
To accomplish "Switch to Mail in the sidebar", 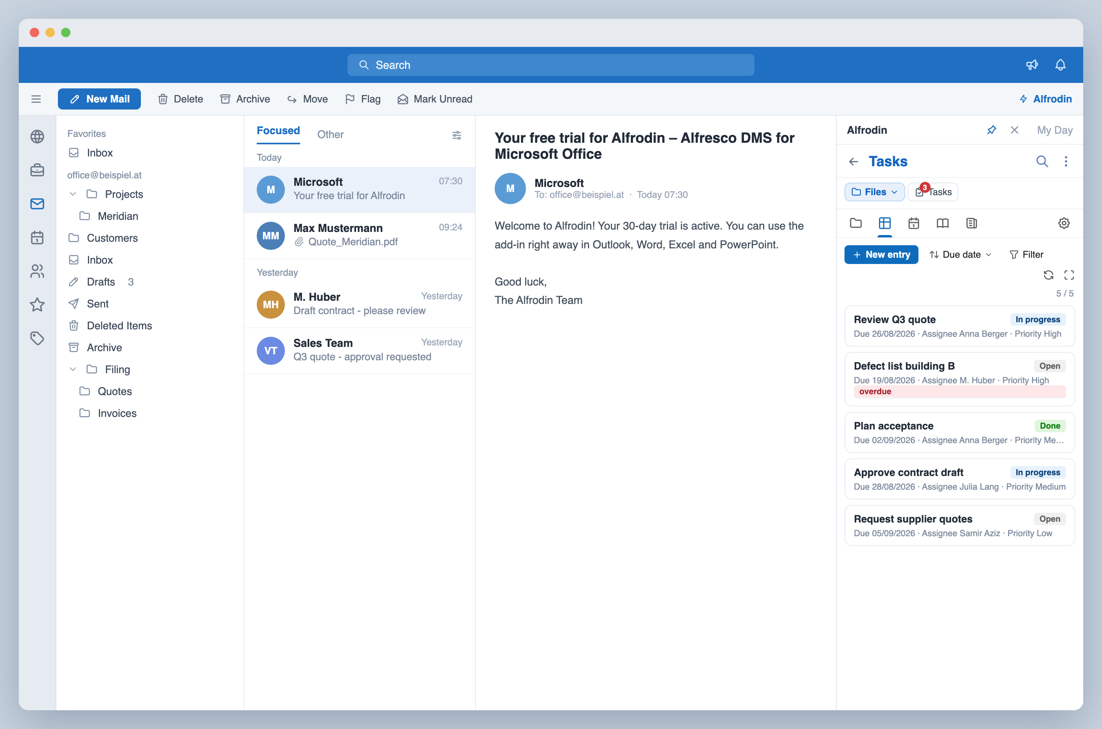I will tap(37, 204).
